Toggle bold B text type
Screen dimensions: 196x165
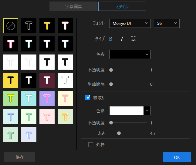click(111, 39)
